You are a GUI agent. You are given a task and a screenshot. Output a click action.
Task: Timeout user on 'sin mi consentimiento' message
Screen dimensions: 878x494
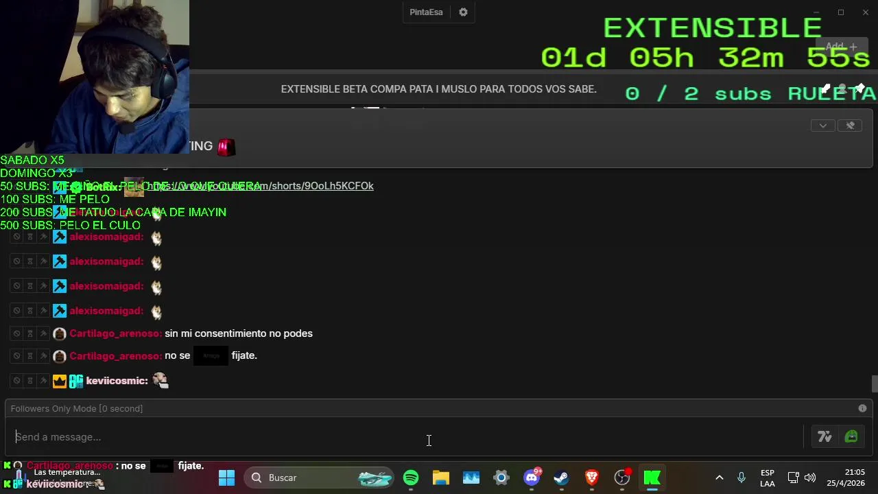coord(30,333)
